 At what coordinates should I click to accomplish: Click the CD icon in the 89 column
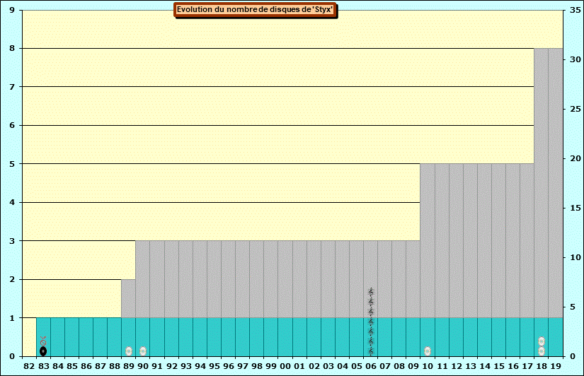[129, 351]
